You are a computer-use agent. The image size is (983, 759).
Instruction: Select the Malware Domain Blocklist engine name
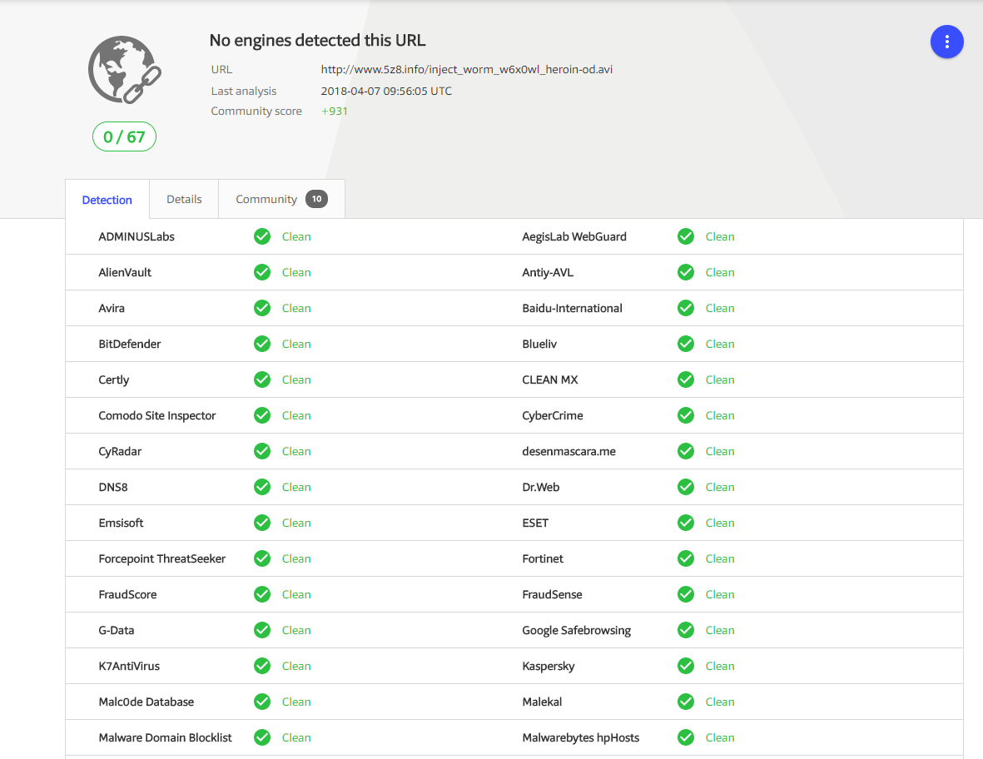pos(165,737)
